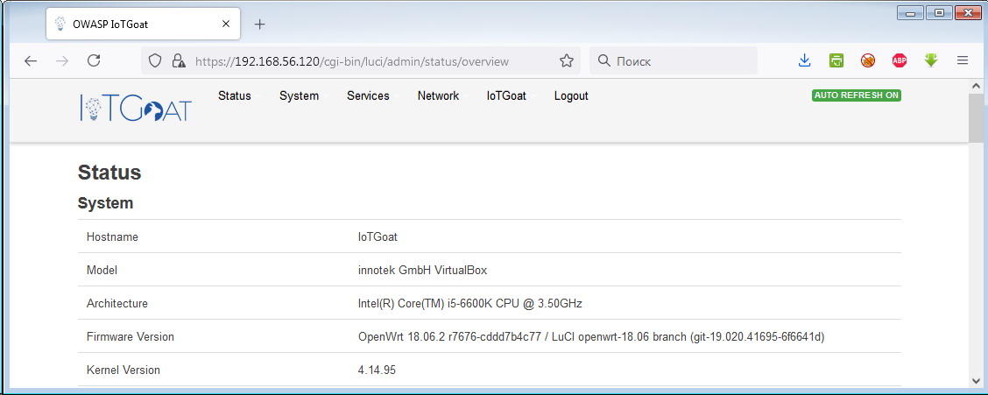
Task: Click the Status page heading
Action: point(109,172)
